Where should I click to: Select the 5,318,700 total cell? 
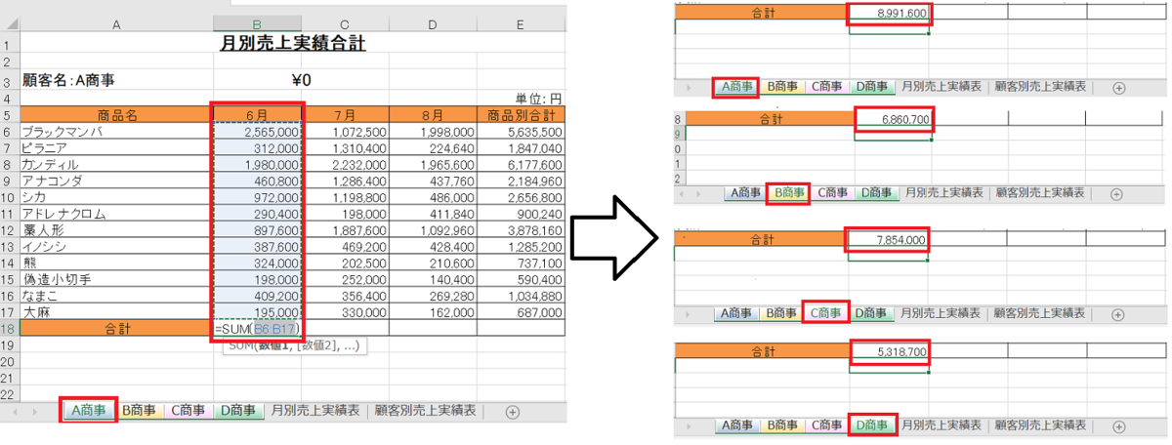[x=889, y=351]
